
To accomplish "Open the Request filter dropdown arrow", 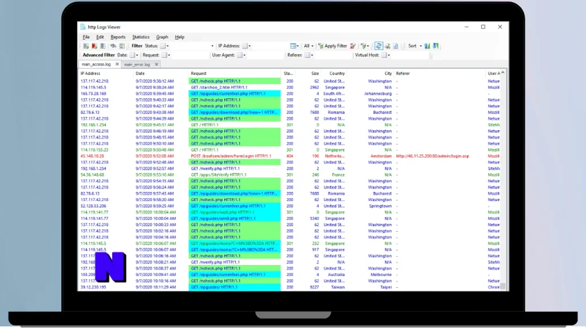I will (169, 55).
